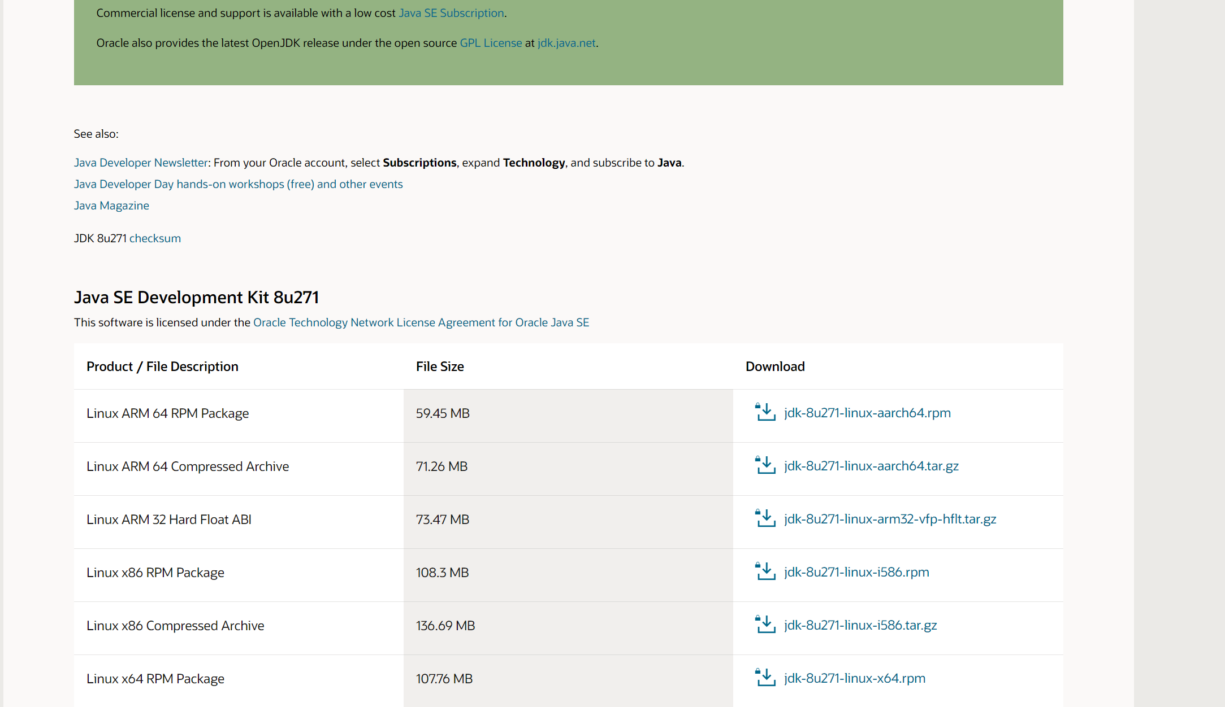Click download icon for jdk-8u271-linux-i586.rpm
Viewport: 1225px width, 707px height.
pos(765,571)
